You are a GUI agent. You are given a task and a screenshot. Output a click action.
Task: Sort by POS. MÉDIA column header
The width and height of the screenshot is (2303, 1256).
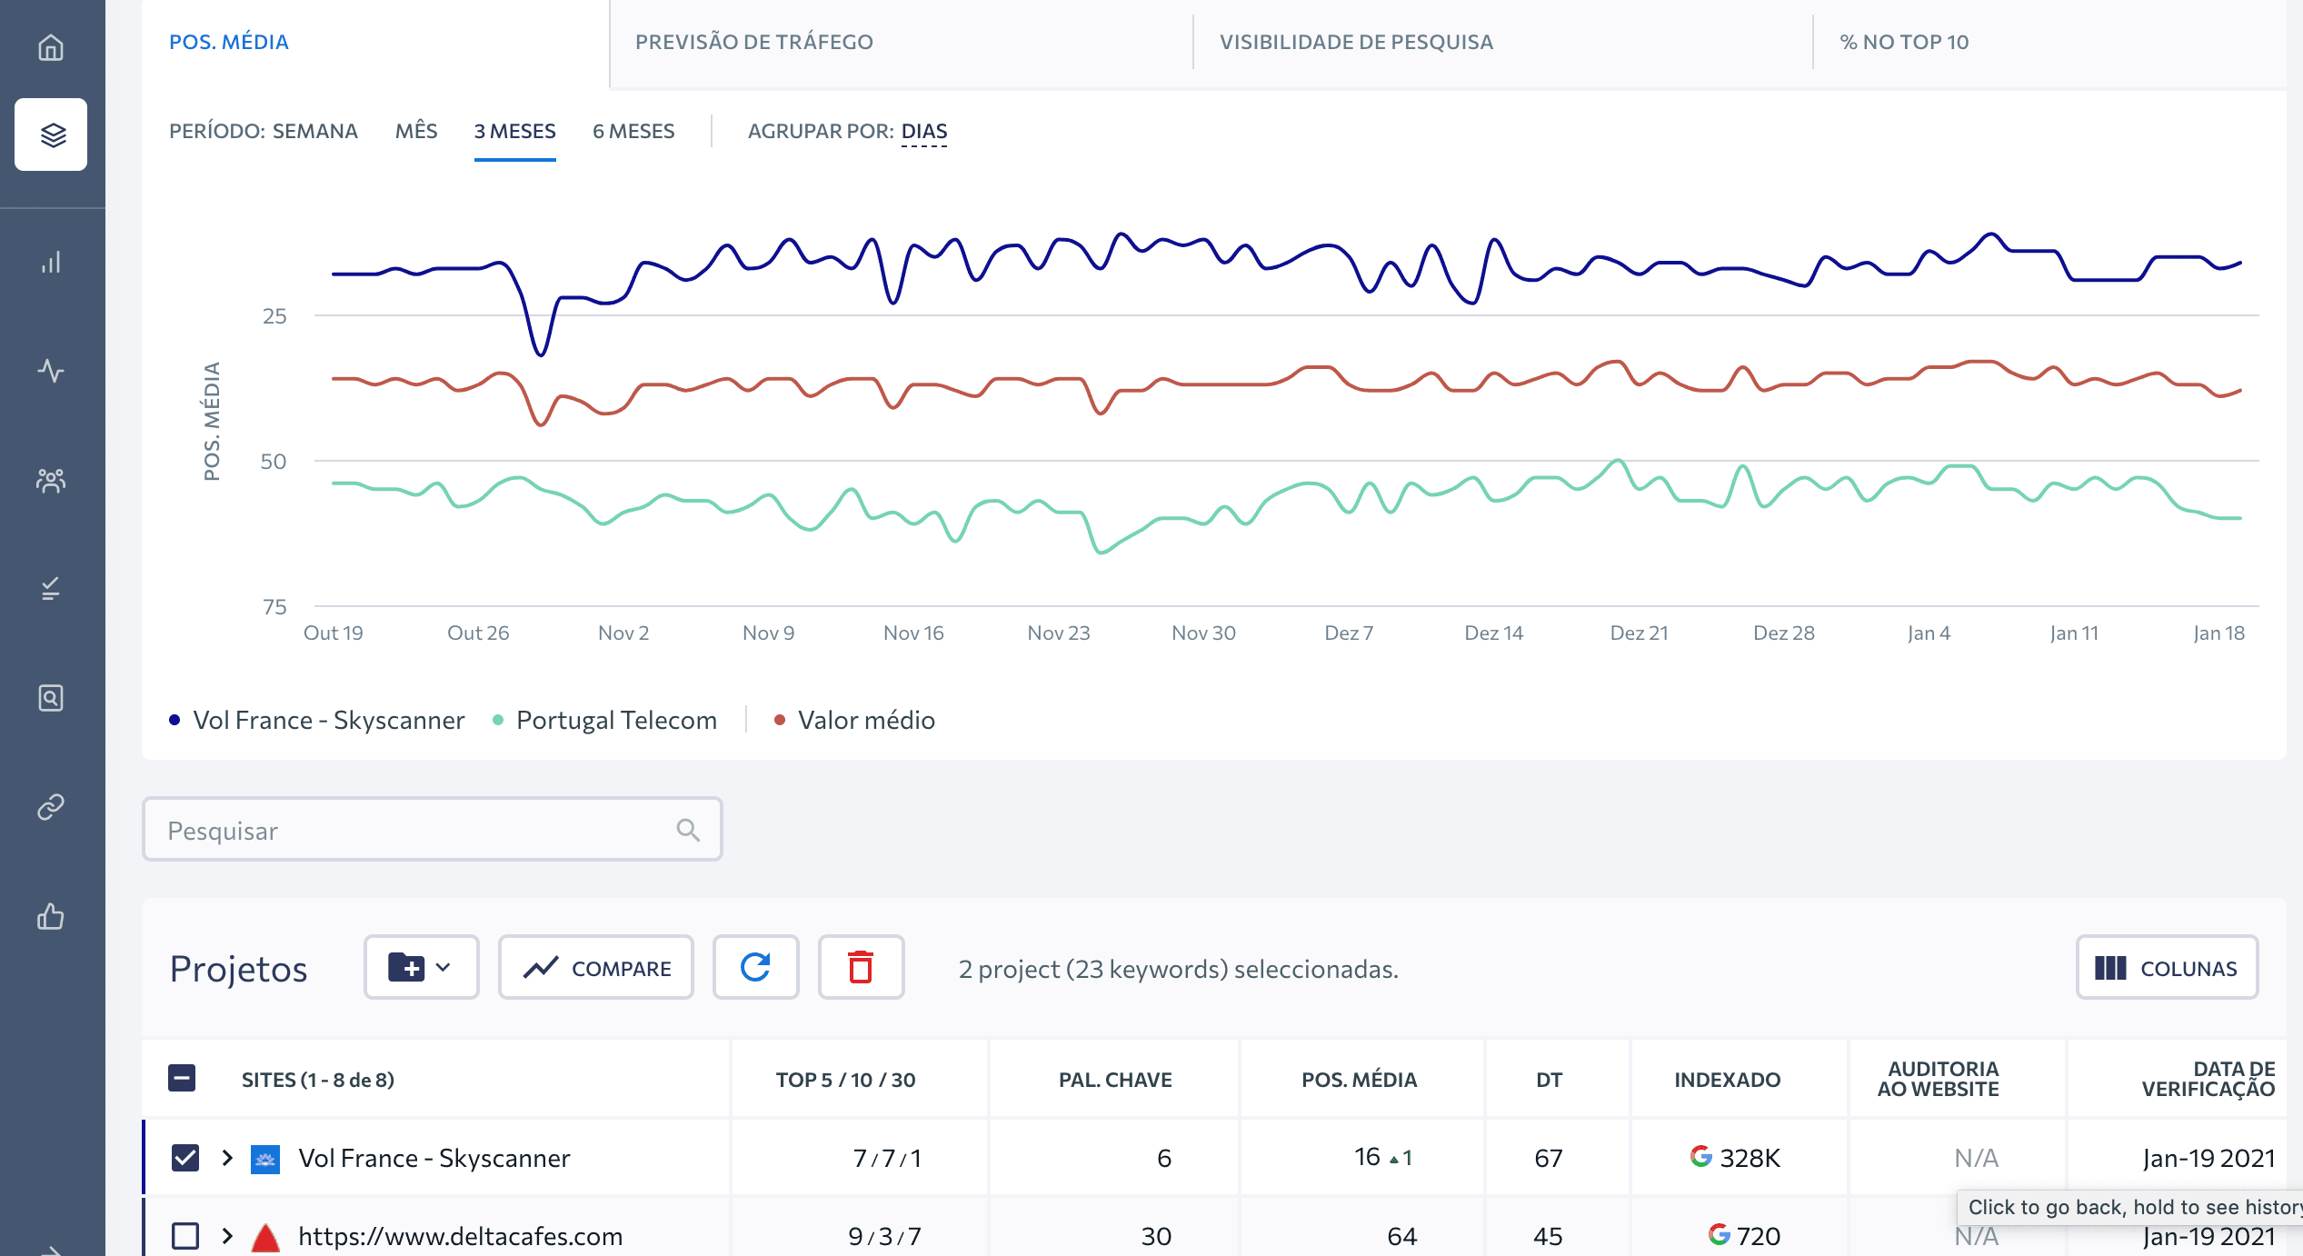click(x=1359, y=1080)
